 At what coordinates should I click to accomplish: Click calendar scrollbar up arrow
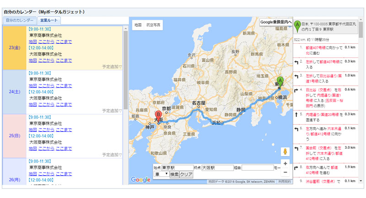(125, 28)
